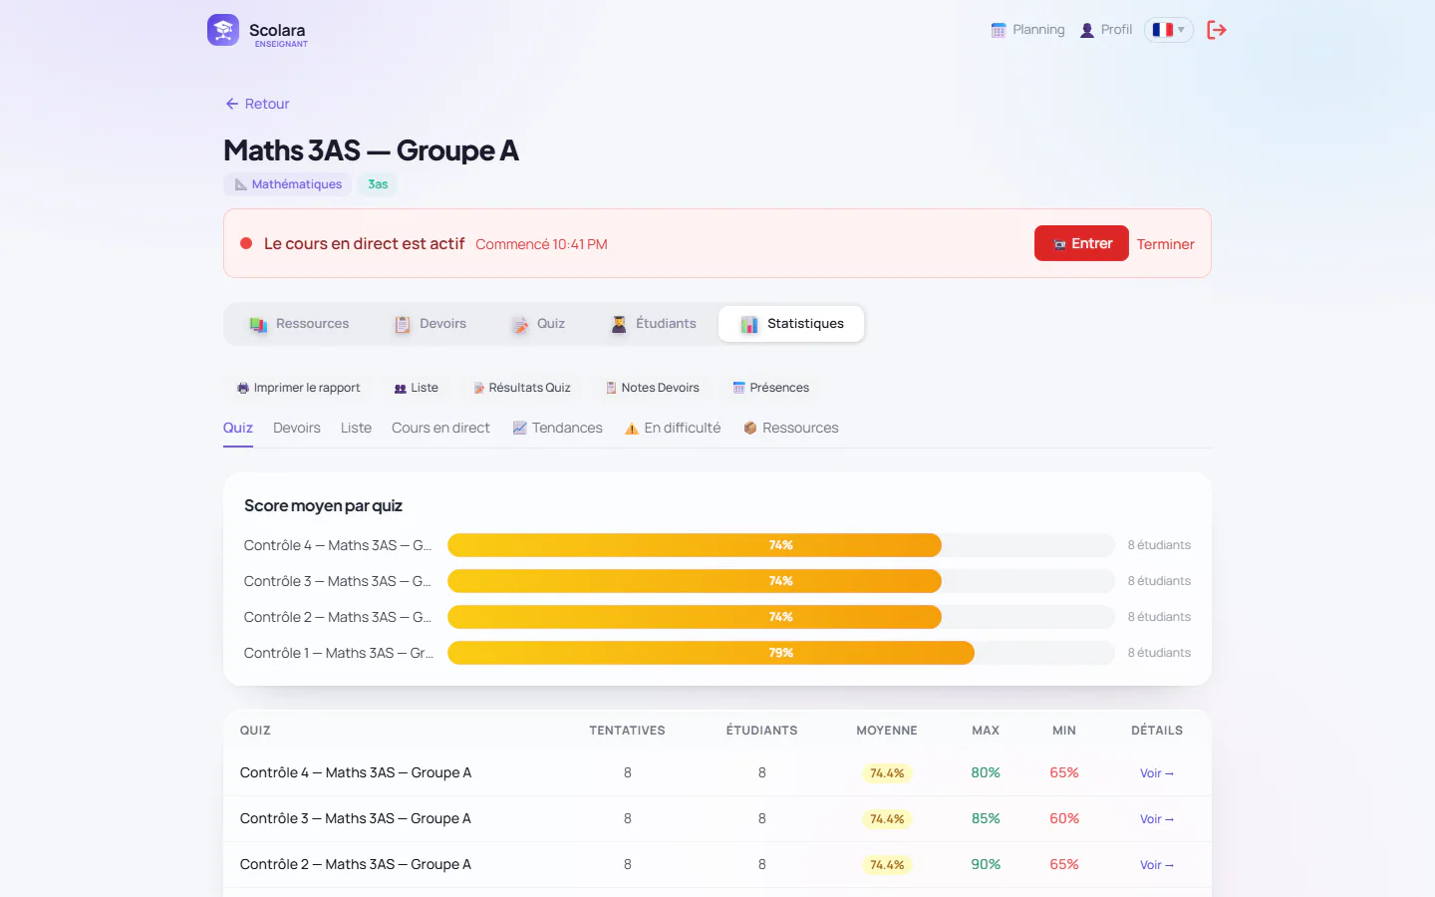Click the 3as level tag
Image resolution: width=1435 pixels, height=897 pixels.
pyautogui.click(x=378, y=184)
